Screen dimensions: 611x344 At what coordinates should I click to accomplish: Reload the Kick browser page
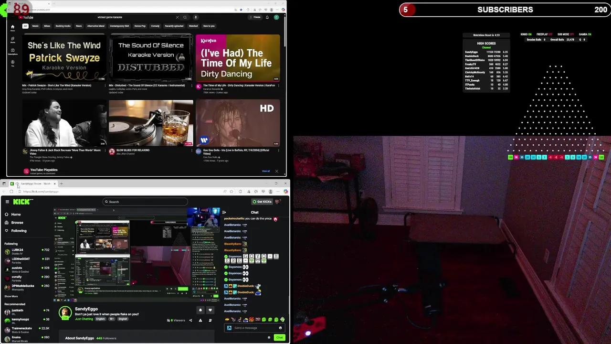coord(11,192)
